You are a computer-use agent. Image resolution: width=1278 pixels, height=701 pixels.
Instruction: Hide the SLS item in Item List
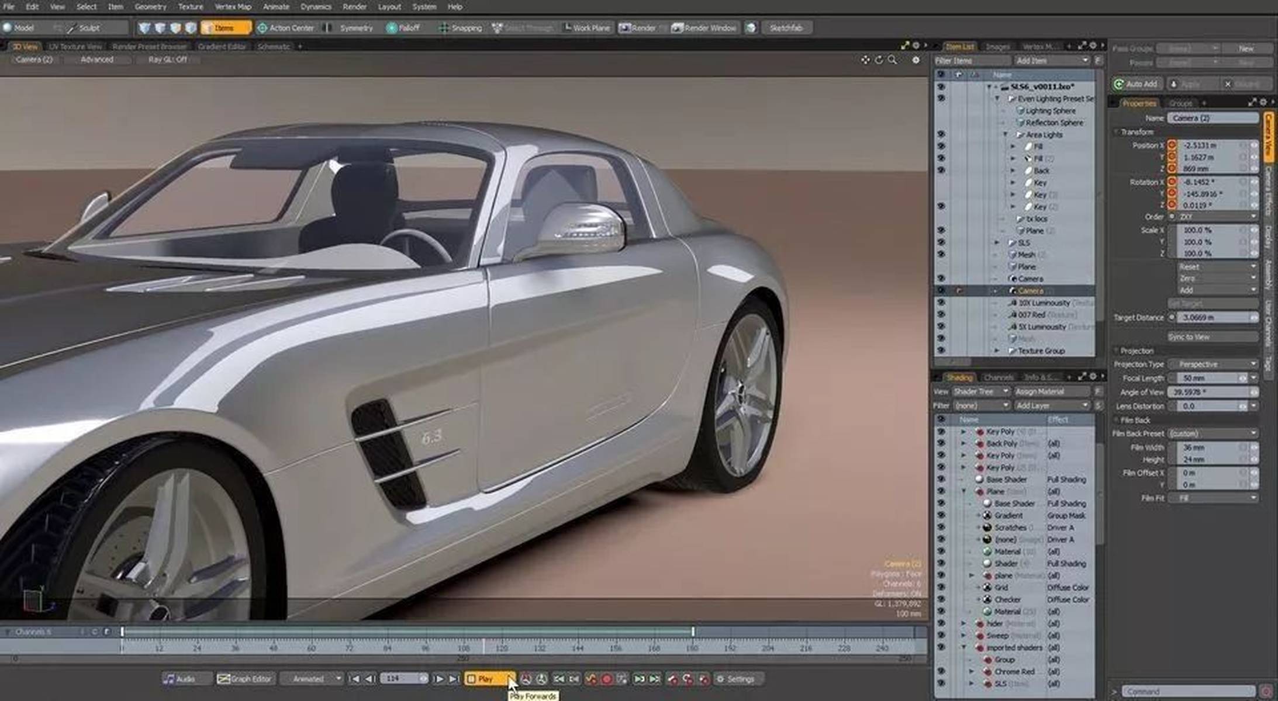point(941,242)
